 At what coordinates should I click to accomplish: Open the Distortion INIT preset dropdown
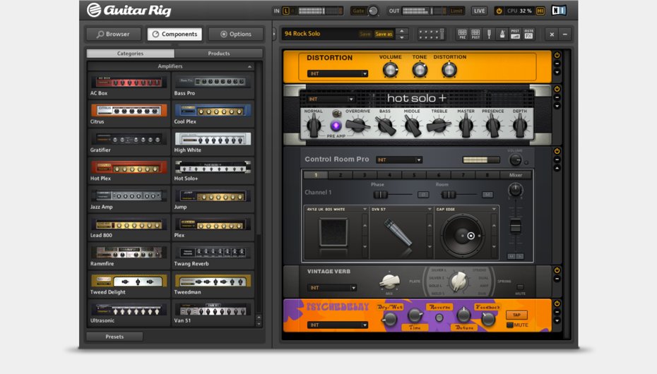pos(338,73)
